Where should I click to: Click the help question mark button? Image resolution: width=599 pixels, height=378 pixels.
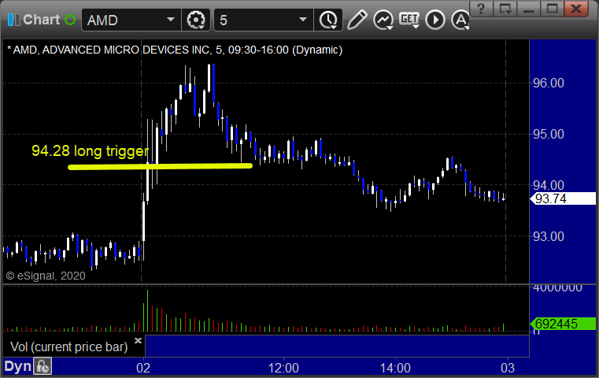click(x=481, y=9)
